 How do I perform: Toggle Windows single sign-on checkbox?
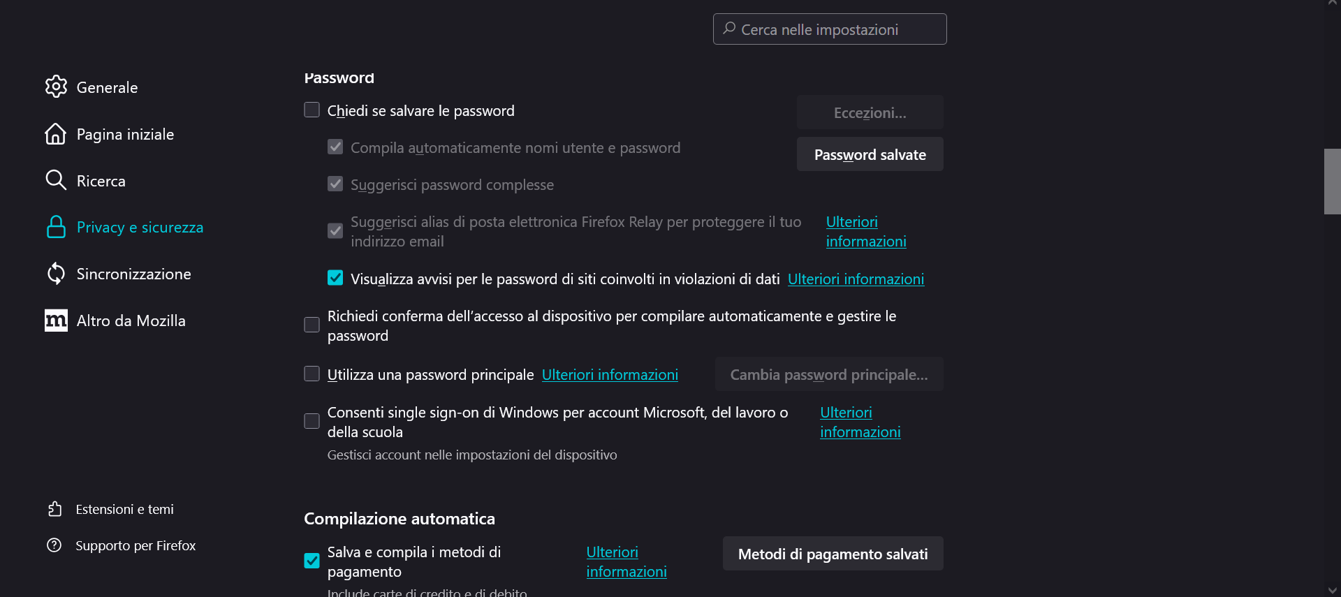point(312,422)
